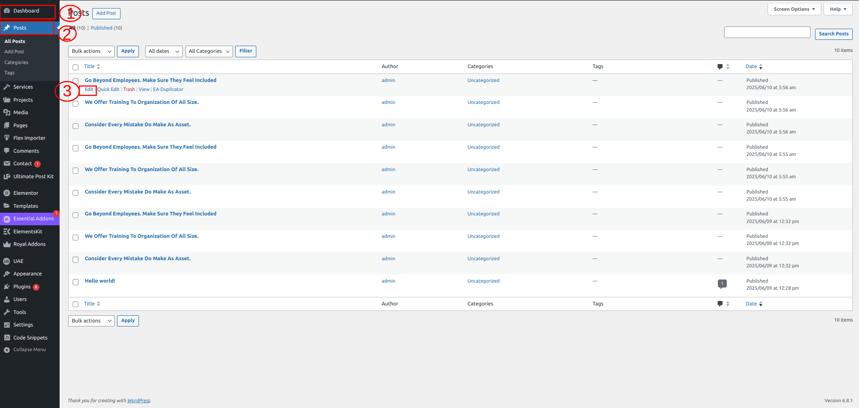Click the comments column header icon
Image resolution: width=859 pixels, height=408 pixels.
click(720, 66)
